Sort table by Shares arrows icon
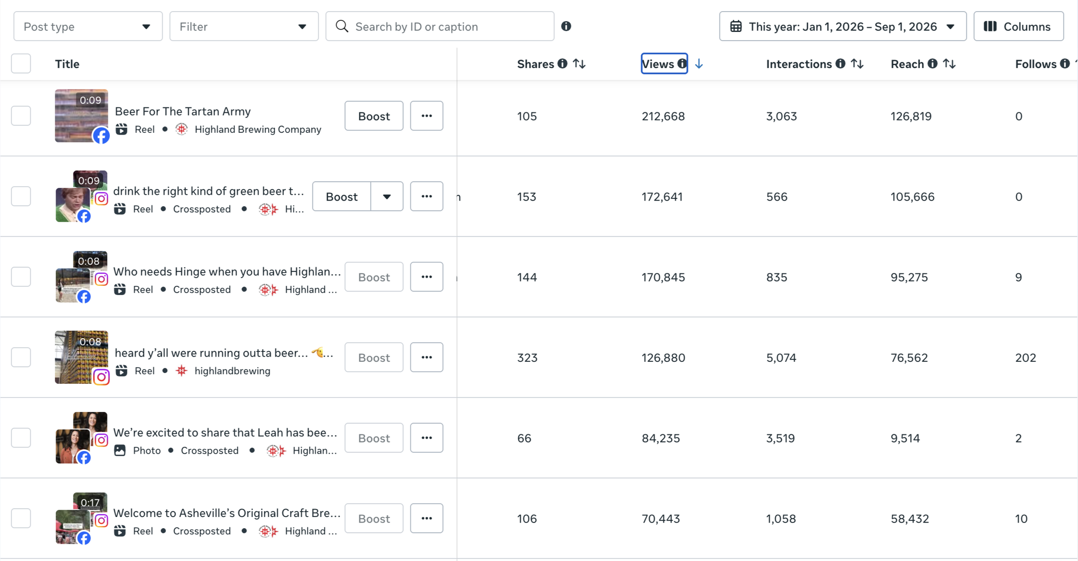 tap(579, 64)
